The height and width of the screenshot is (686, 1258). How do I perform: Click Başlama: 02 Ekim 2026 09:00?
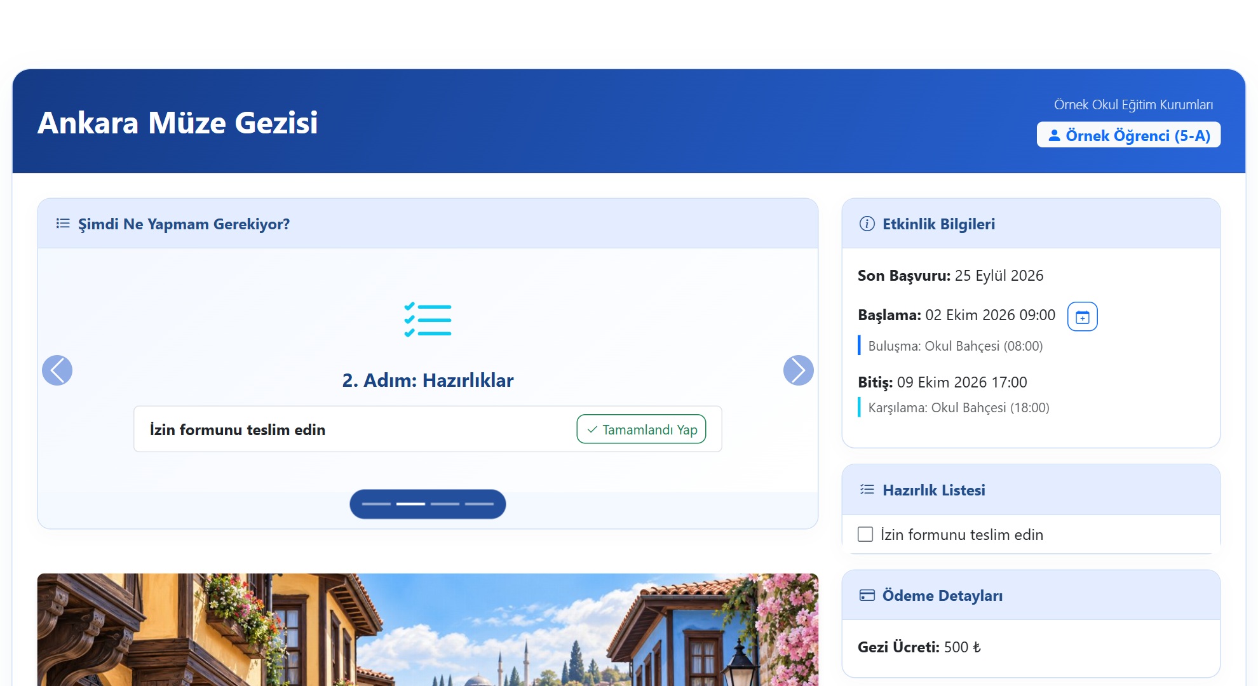[x=956, y=315]
